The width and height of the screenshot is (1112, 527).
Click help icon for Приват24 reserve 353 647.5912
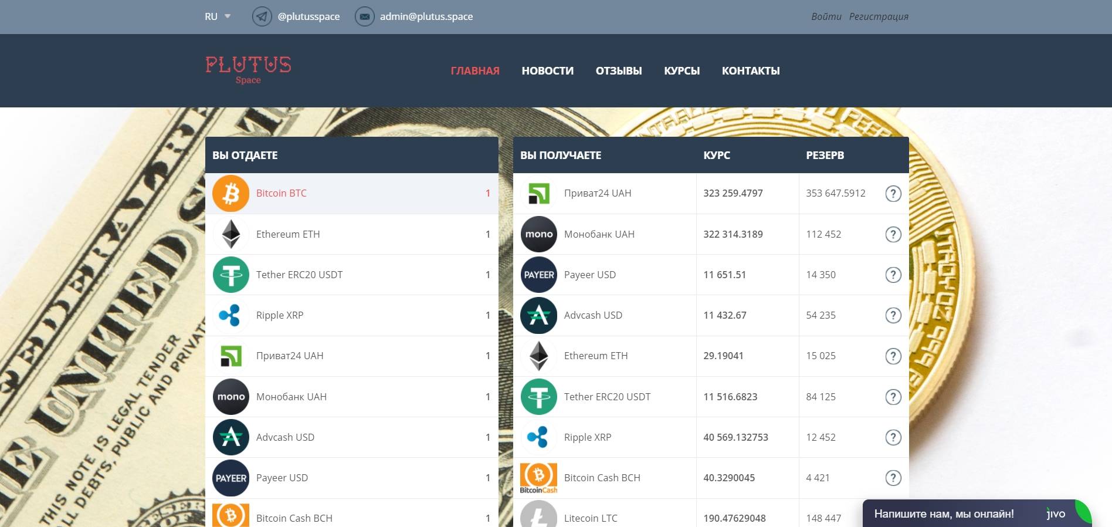click(x=893, y=193)
